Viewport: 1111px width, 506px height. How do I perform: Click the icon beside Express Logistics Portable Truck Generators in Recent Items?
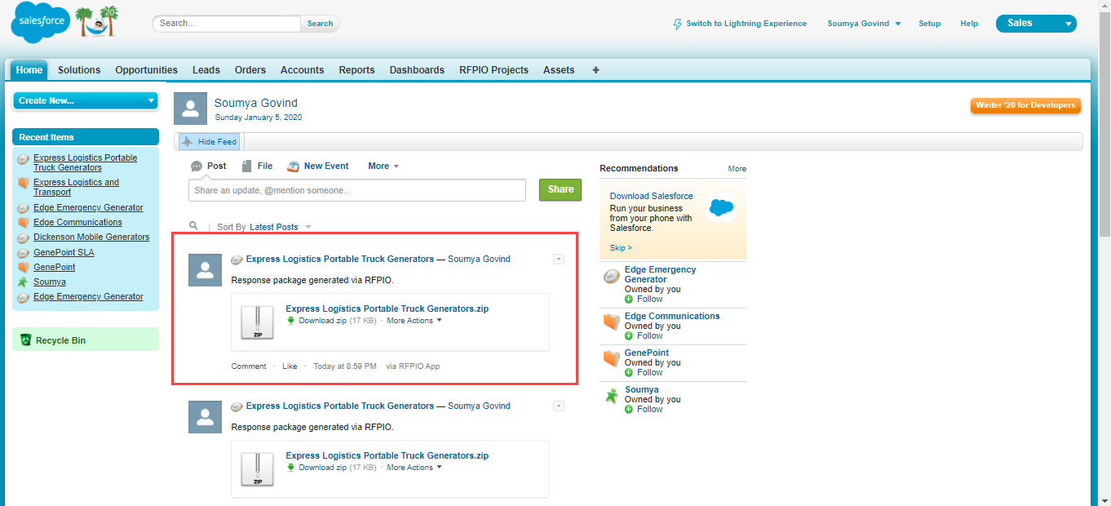click(24, 159)
